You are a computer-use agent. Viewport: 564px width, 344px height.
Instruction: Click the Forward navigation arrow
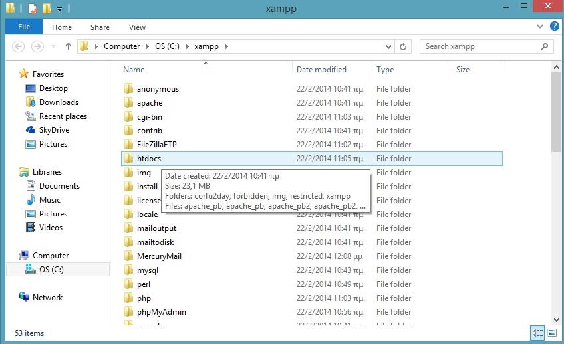coord(37,46)
